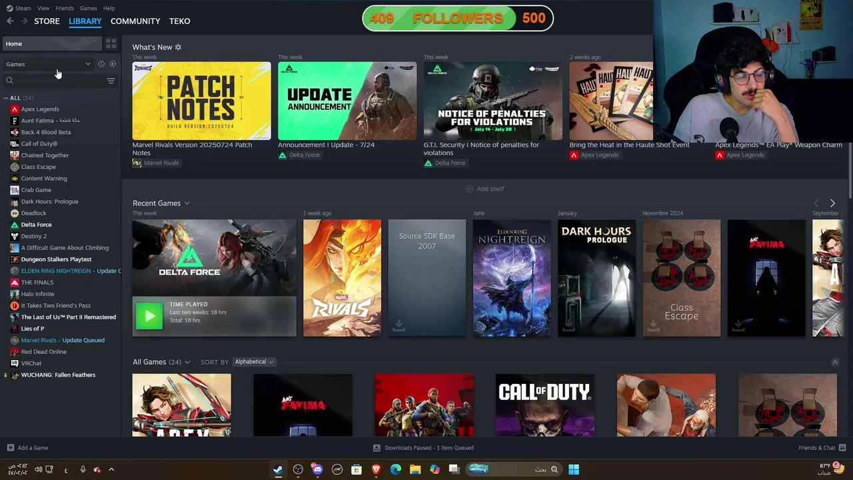Open Delta Force Update Announcement thumbnail
The height and width of the screenshot is (480, 853).
pyautogui.click(x=347, y=101)
